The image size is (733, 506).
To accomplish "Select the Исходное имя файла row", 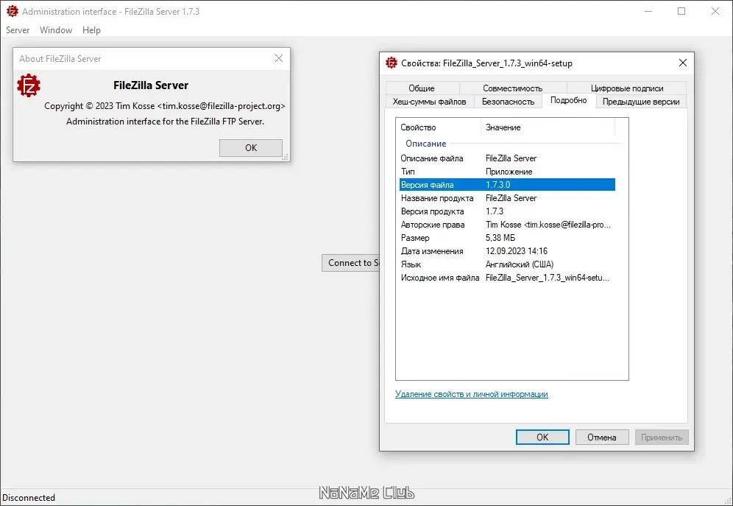I will pyautogui.click(x=507, y=278).
